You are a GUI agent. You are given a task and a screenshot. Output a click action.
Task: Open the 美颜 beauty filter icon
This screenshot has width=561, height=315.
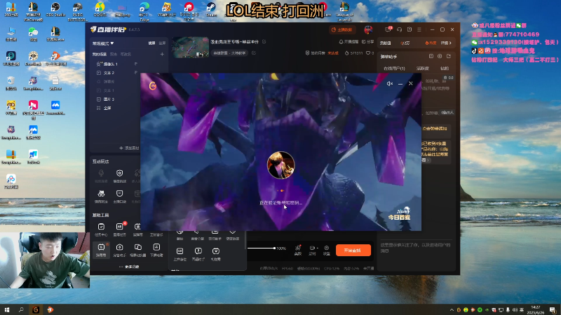click(297, 250)
